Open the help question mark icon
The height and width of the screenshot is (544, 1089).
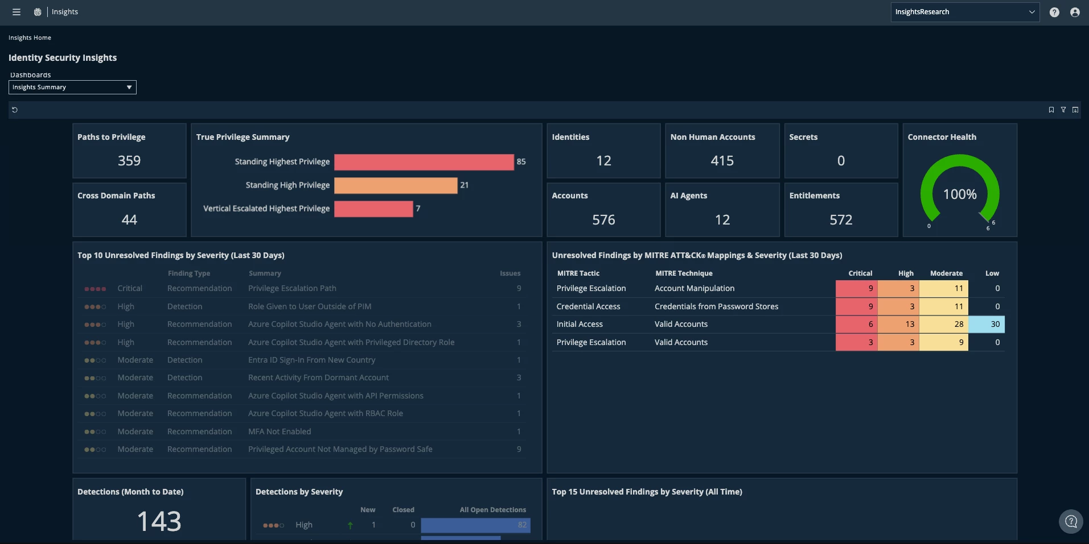click(1054, 12)
